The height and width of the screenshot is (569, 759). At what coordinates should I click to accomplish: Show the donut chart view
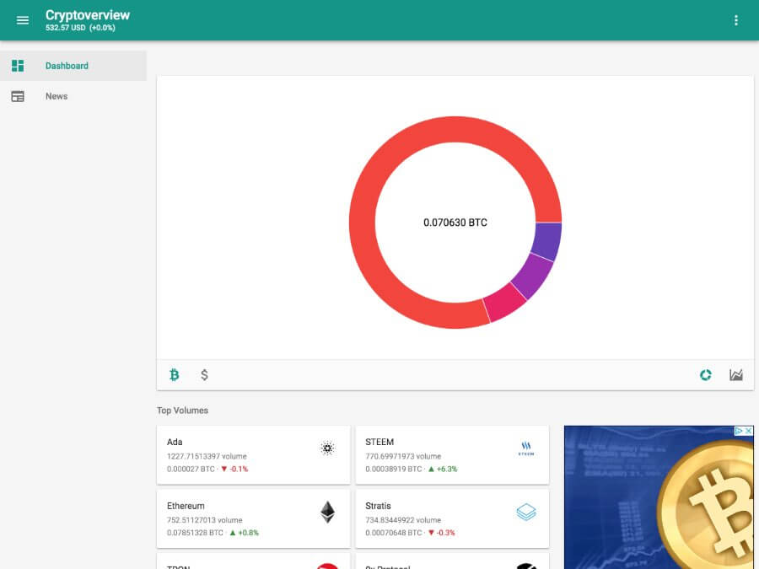706,375
